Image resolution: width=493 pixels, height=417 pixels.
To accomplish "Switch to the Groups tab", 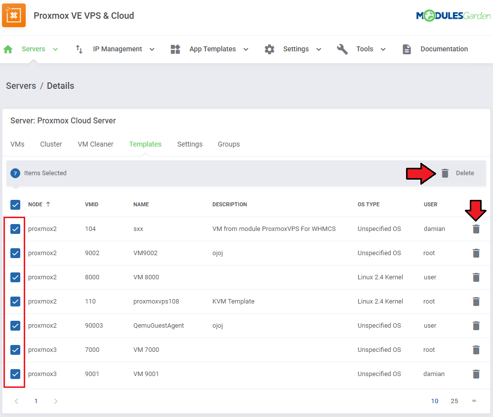I will (229, 144).
